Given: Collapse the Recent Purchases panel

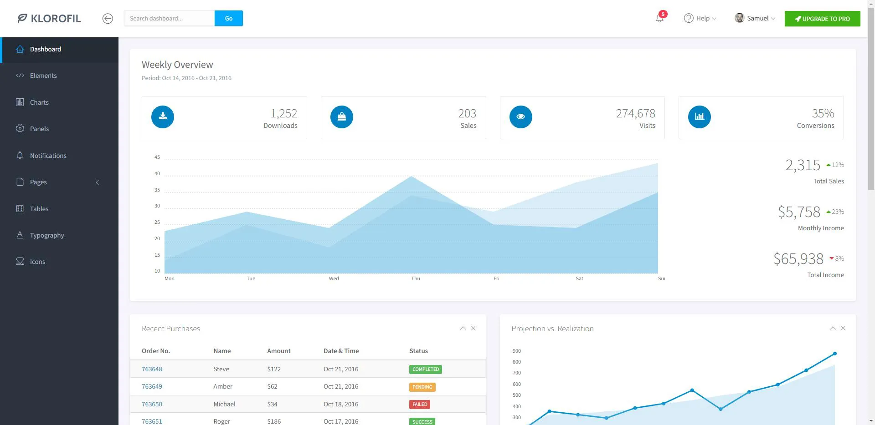Looking at the screenshot, I should (463, 328).
